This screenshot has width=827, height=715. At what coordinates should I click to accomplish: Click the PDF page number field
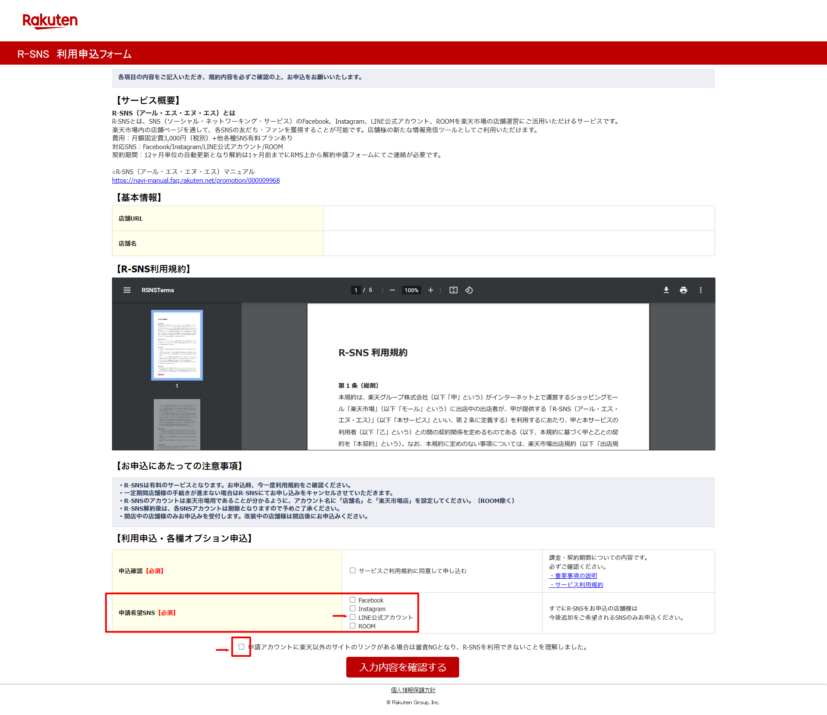click(x=356, y=290)
